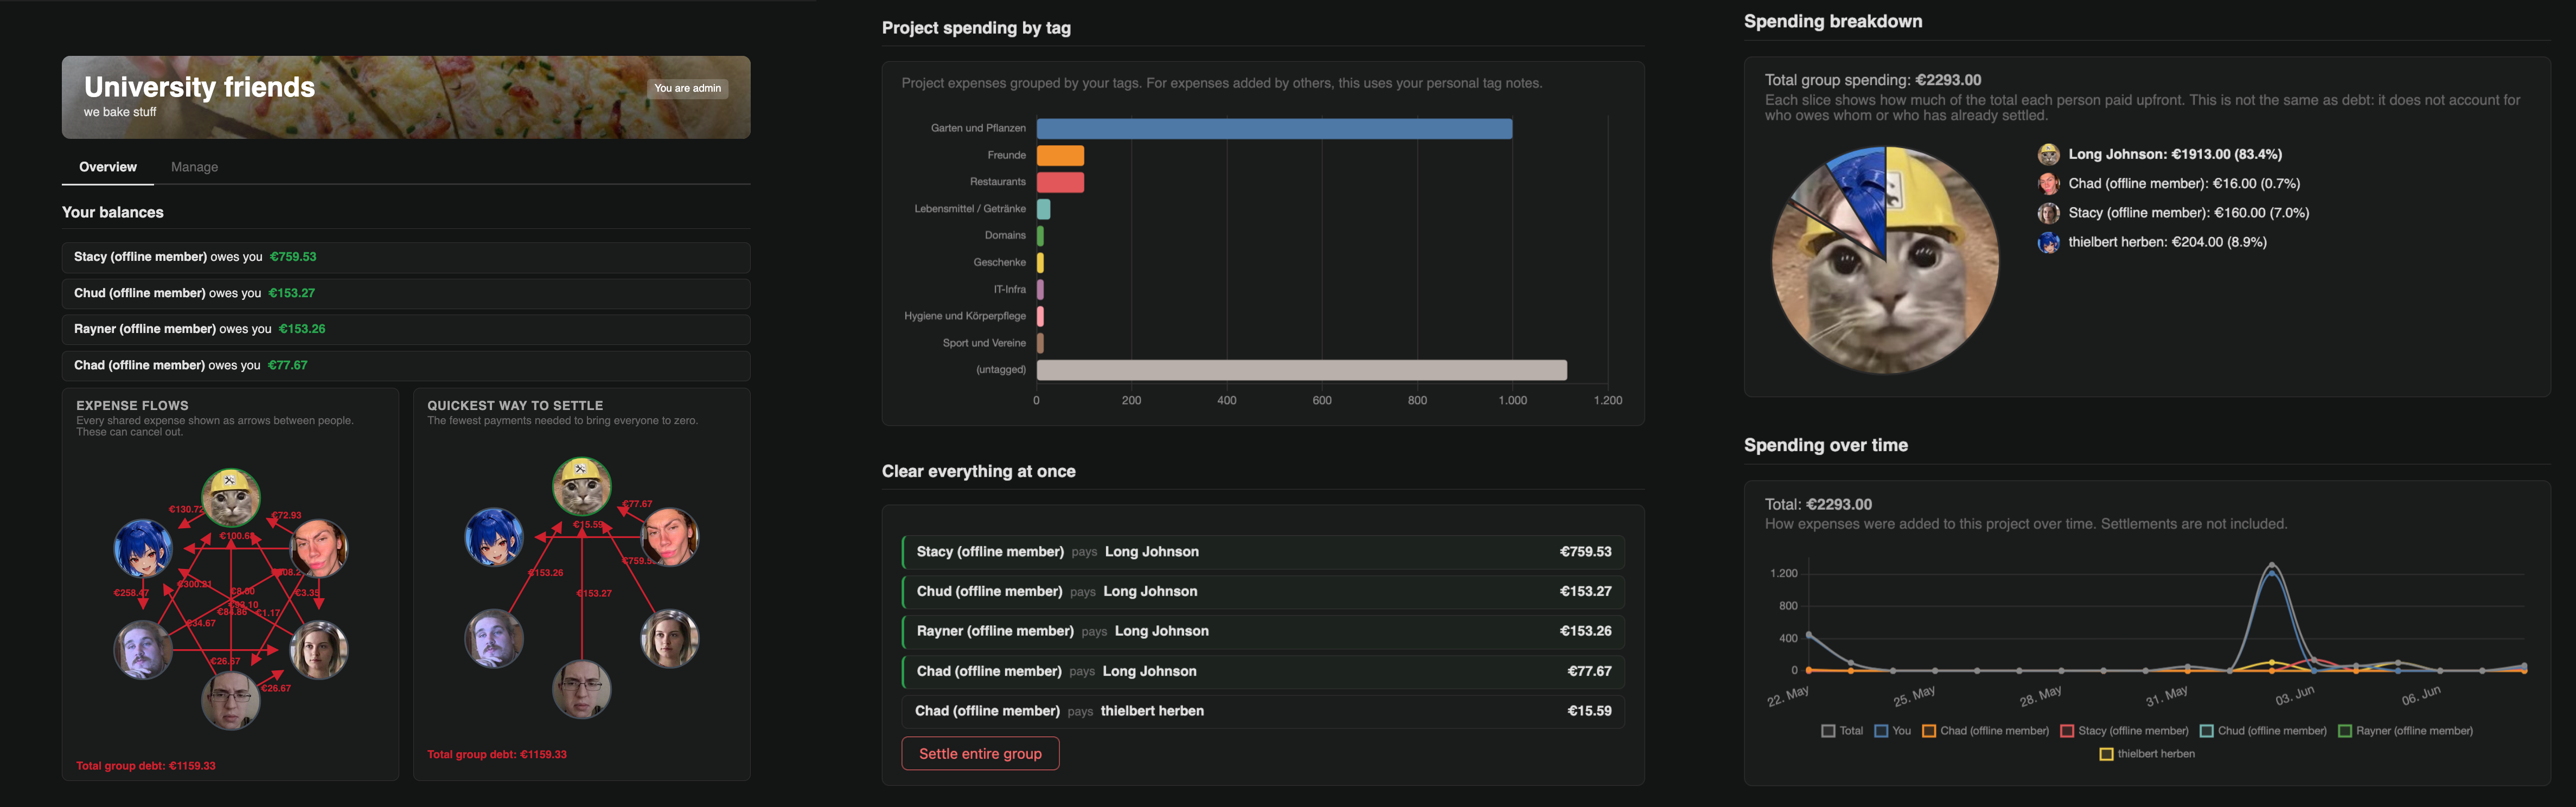Click the Sport und Vereine tag label

click(984, 343)
